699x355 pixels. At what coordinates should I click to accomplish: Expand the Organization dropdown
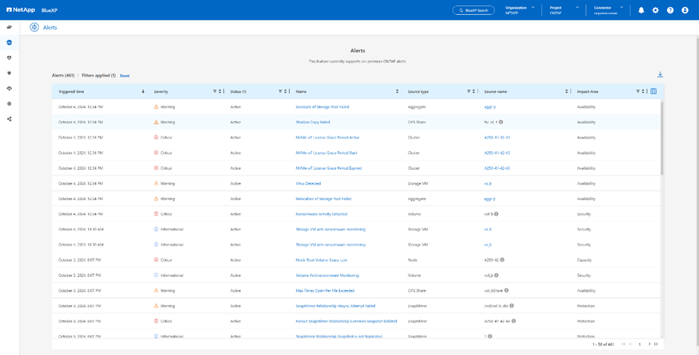(x=533, y=7)
